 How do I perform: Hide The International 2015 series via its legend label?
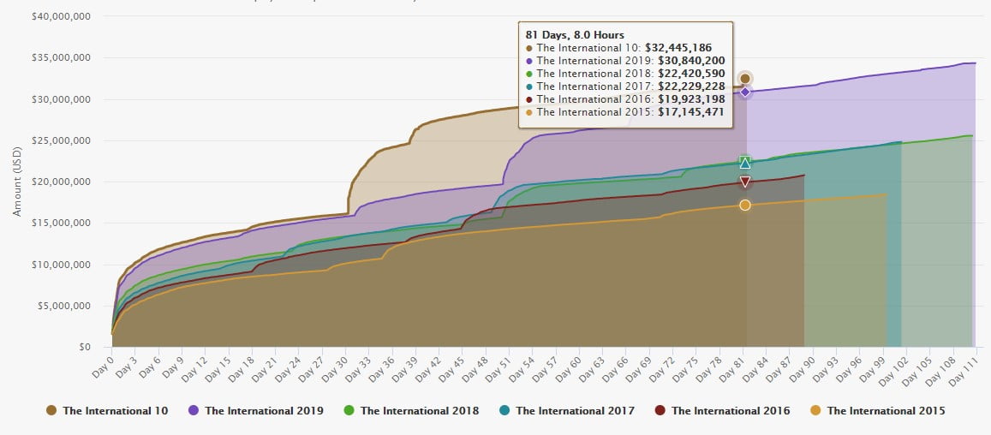click(886, 411)
